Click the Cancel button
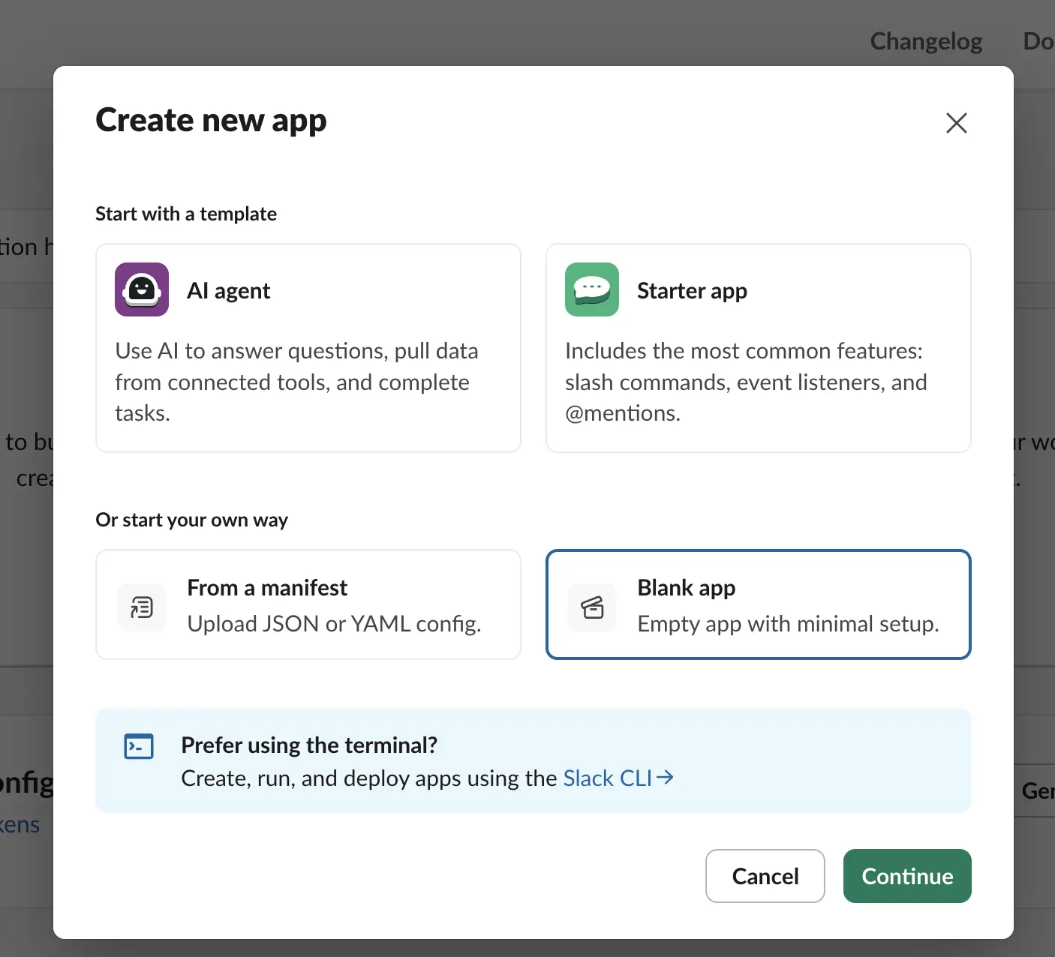 765,876
